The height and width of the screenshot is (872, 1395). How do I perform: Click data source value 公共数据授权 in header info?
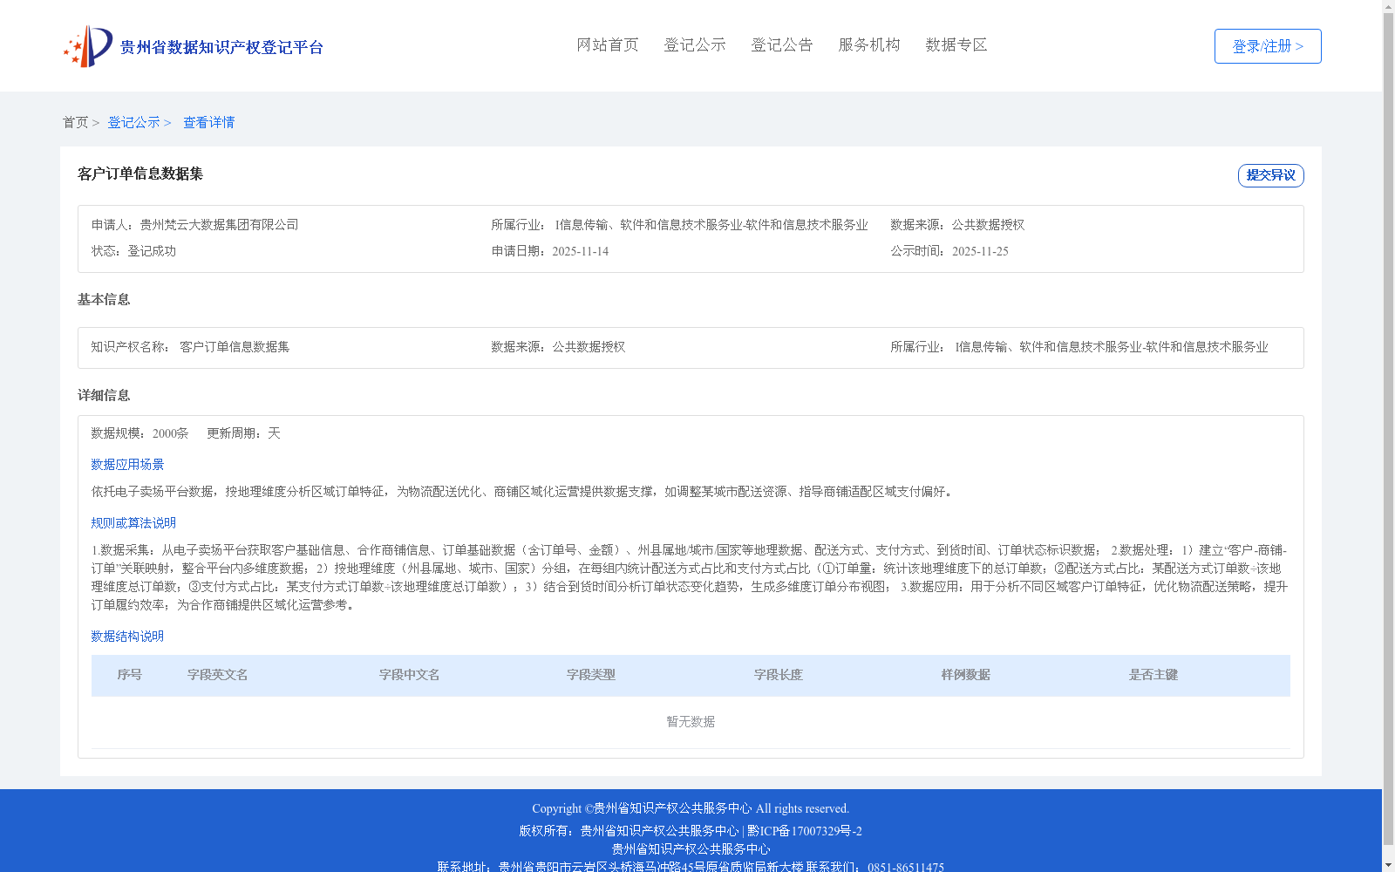coord(988,225)
